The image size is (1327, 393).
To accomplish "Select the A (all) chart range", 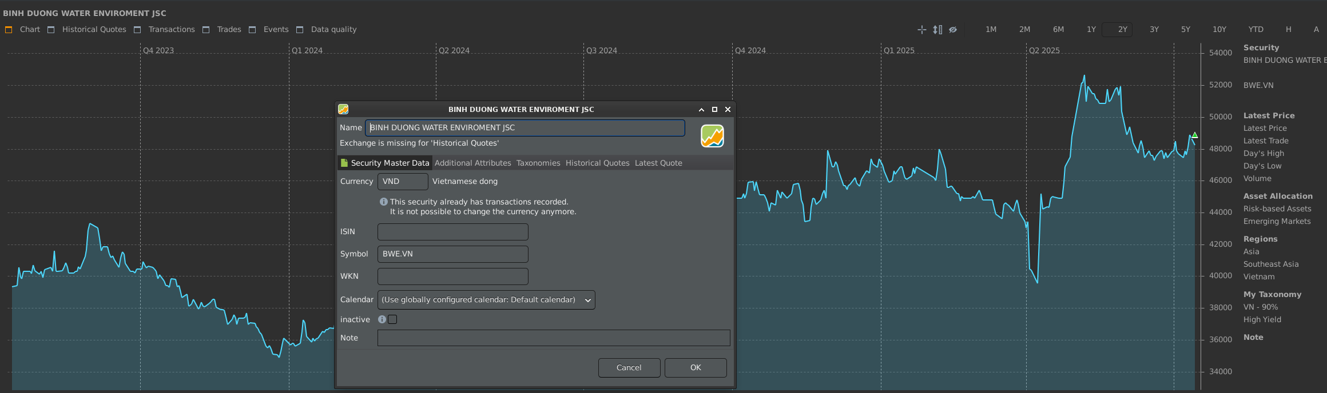I will [x=1316, y=29].
